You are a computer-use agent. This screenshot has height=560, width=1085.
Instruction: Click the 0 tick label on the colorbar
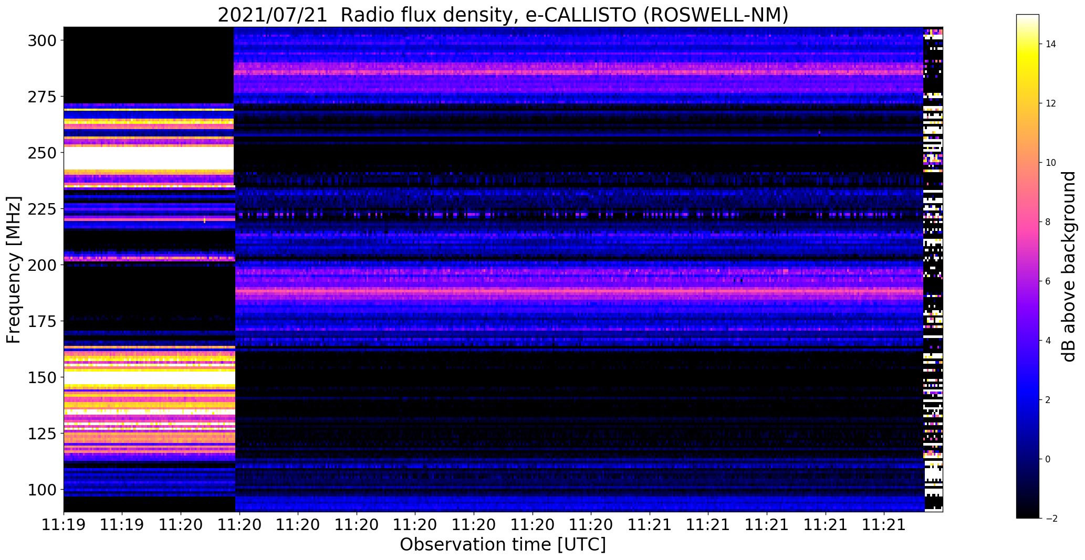pos(1048,459)
